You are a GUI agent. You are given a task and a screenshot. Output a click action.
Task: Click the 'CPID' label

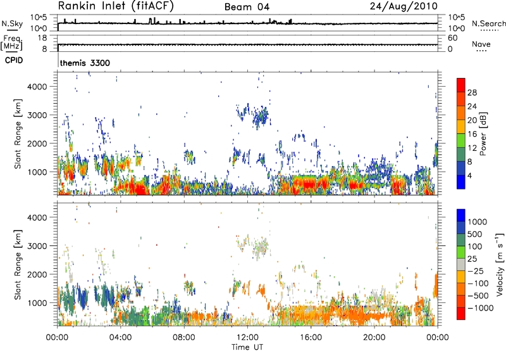point(14,60)
